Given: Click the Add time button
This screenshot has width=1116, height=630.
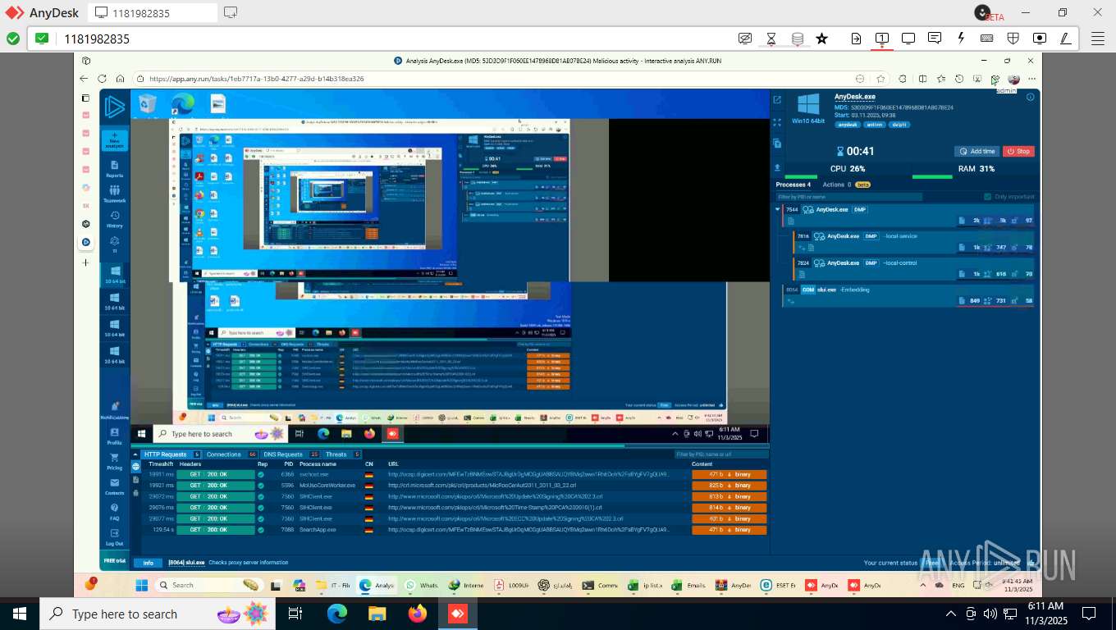Looking at the screenshot, I should tap(976, 151).
